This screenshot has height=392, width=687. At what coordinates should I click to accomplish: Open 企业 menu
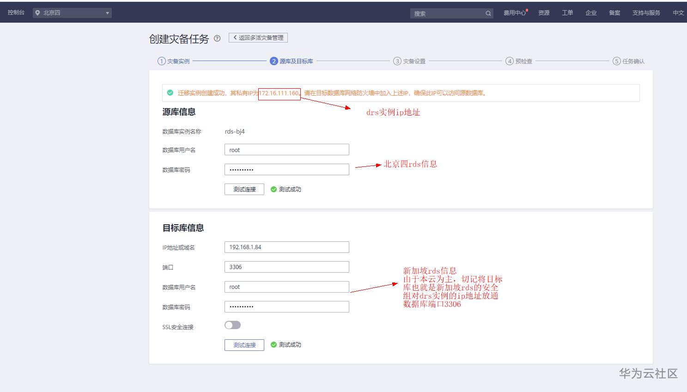point(591,13)
